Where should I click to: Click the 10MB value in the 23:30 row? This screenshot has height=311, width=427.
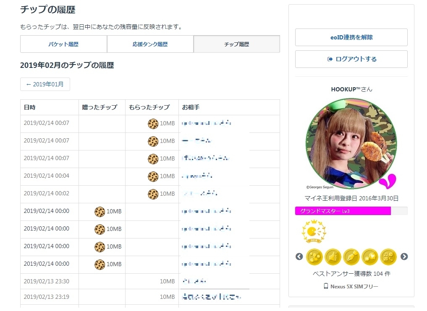pos(167,281)
